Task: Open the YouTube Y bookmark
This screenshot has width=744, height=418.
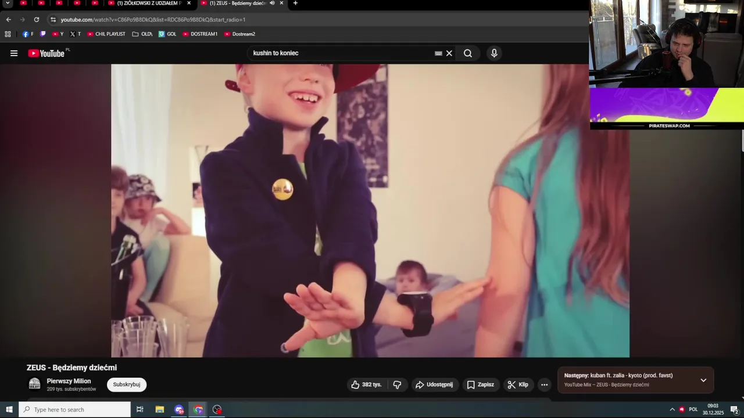Action: coord(58,34)
